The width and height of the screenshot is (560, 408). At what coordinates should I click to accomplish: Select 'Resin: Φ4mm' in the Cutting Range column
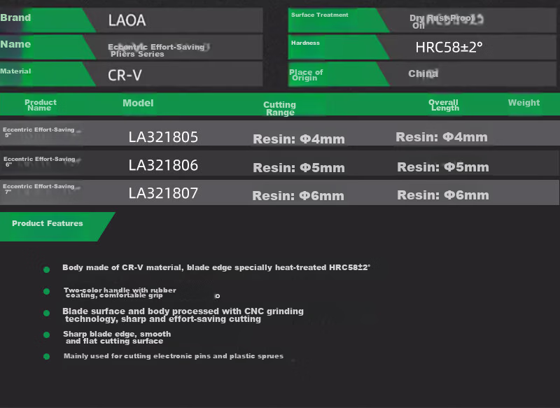pyautogui.click(x=299, y=139)
